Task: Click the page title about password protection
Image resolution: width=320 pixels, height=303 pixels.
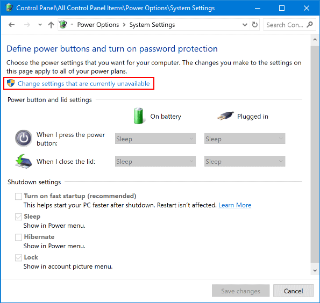Action: click(112, 49)
